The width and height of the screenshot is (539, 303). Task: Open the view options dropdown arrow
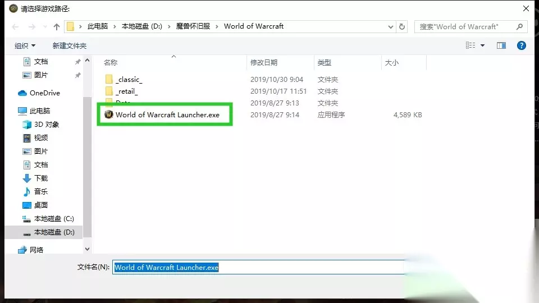click(483, 45)
